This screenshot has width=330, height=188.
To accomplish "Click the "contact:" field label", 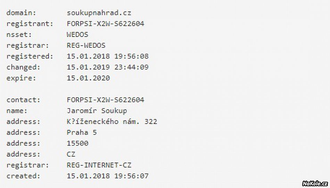I will 23,100.
